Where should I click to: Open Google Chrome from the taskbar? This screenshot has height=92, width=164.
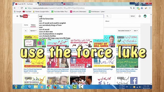point(49,87)
